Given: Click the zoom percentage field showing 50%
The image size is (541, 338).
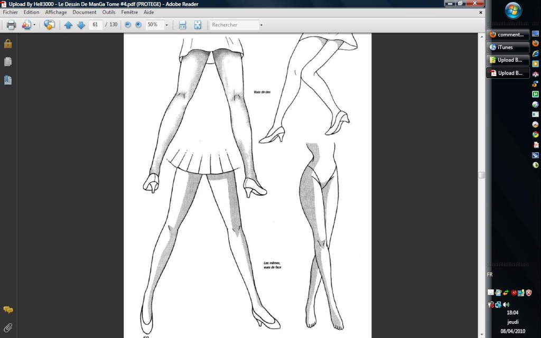Looking at the screenshot, I should tap(154, 25).
